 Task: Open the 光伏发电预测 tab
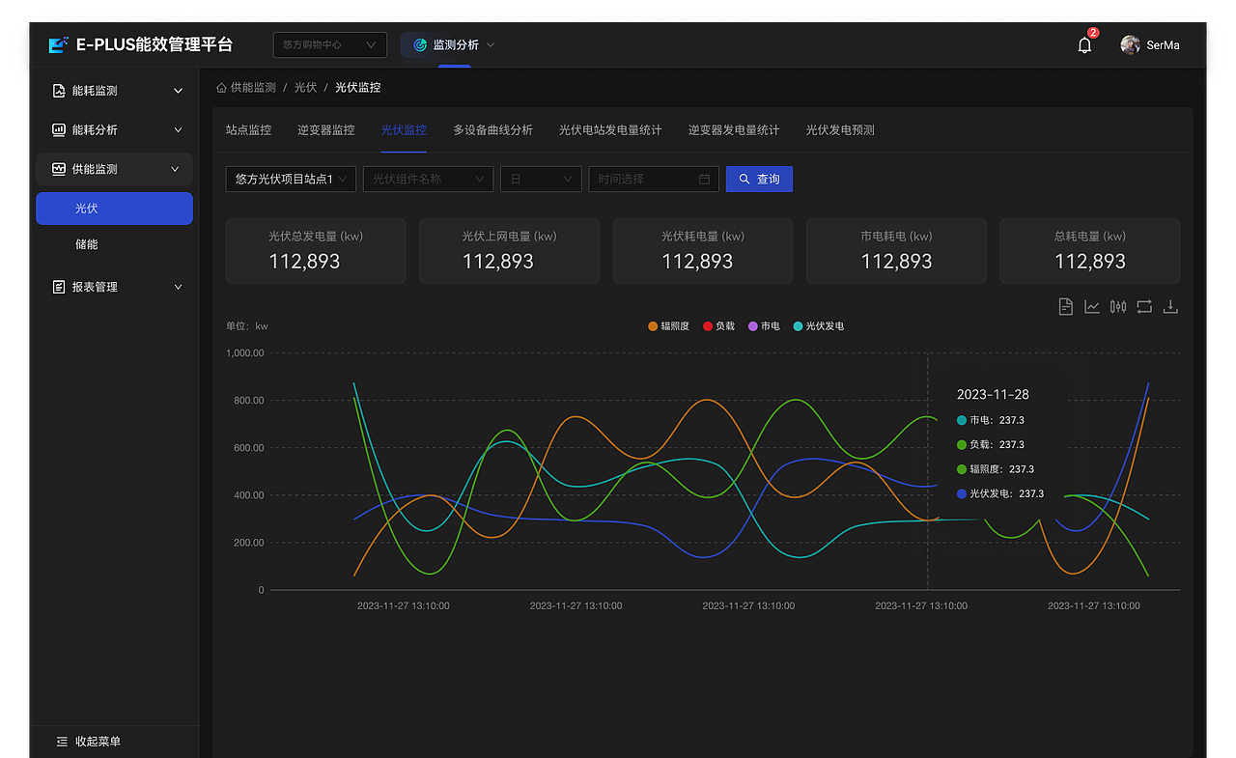tap(840, 130)
